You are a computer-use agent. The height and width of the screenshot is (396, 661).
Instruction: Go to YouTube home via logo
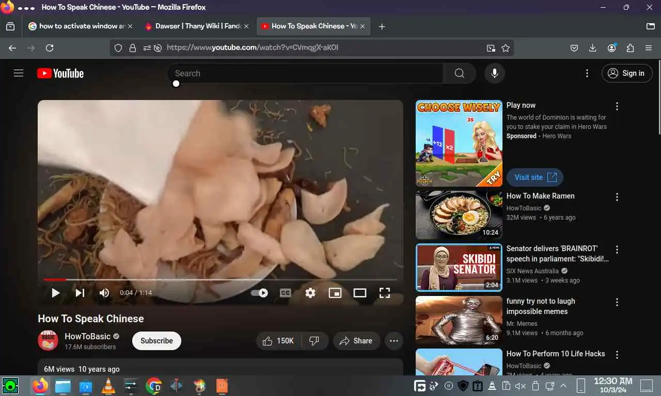[x=60, y=73]
